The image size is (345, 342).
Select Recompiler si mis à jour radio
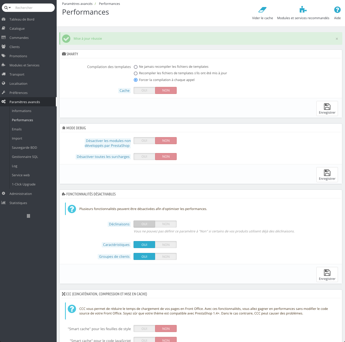coord(136,73)
